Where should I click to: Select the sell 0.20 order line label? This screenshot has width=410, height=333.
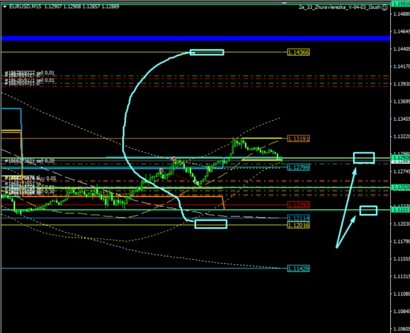(x=33, y=161)
